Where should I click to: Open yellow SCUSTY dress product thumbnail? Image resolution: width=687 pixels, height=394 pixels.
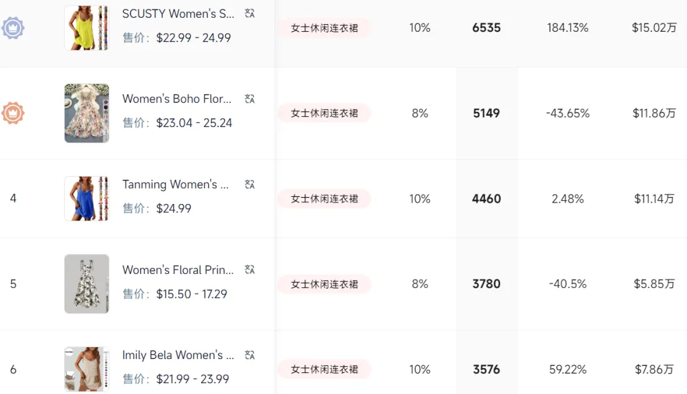pos(87,28)
